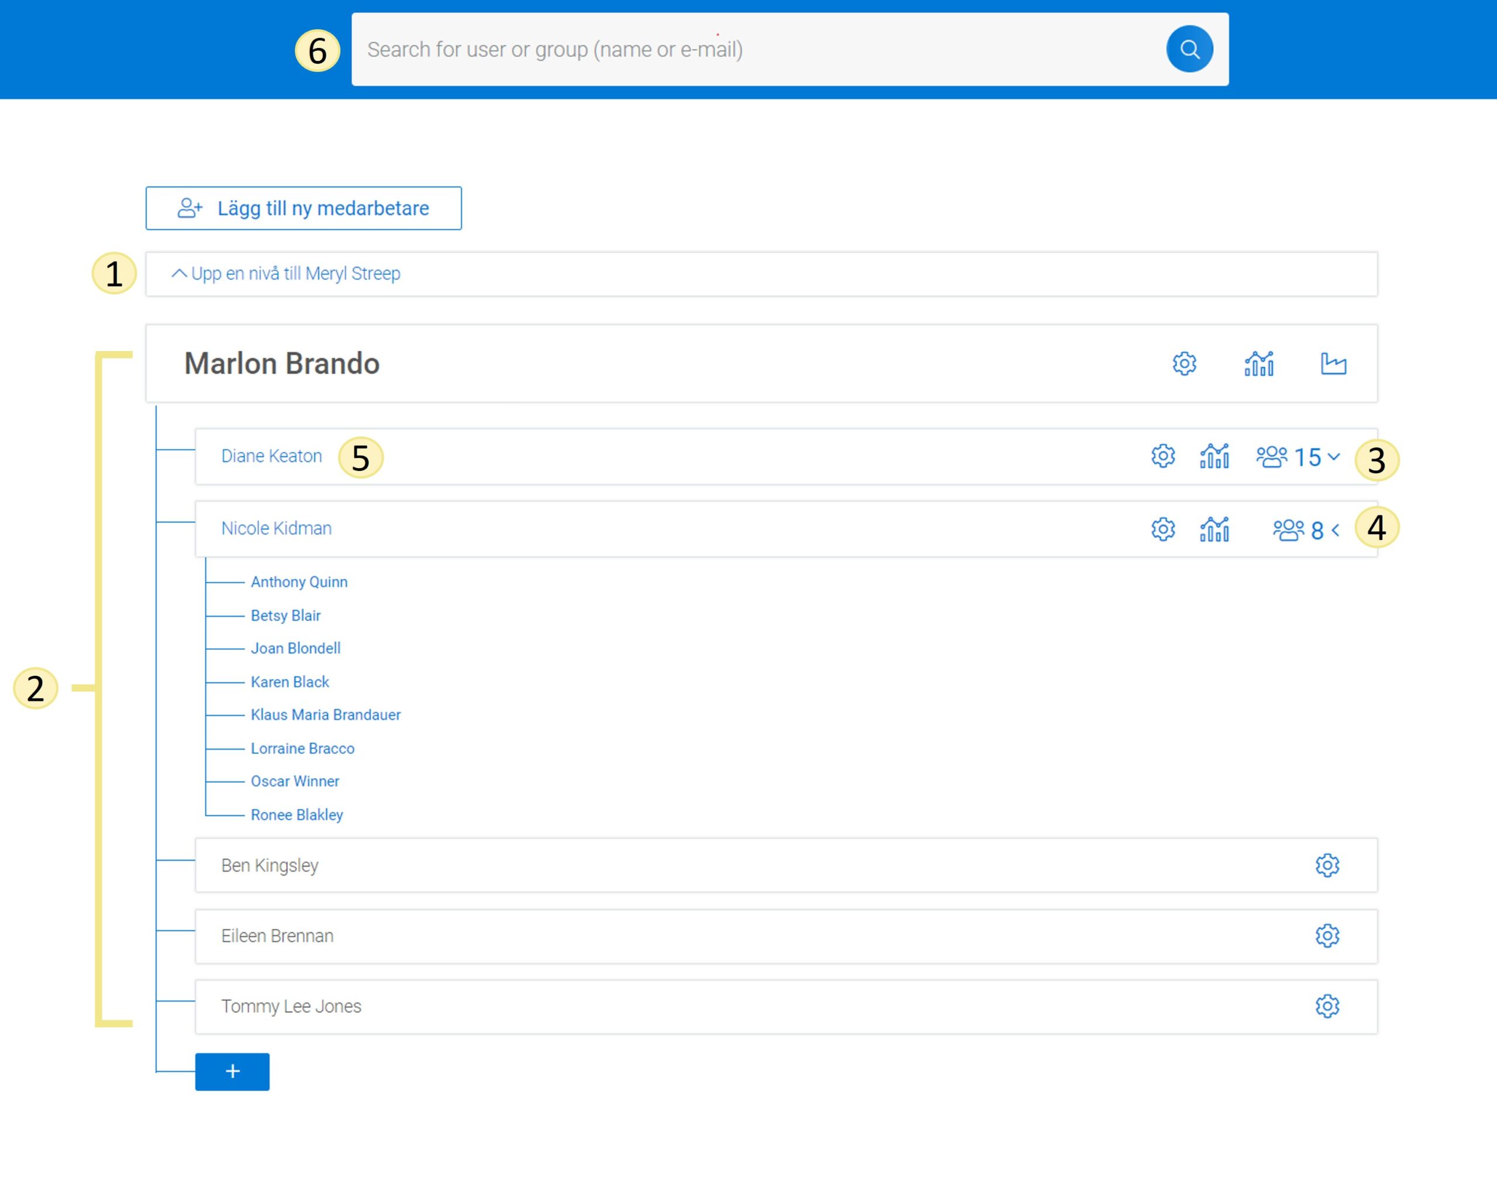Open Marlon Brando's bar chart statistics icon
This screenshot has height=1187, width=1497.
1258,363
